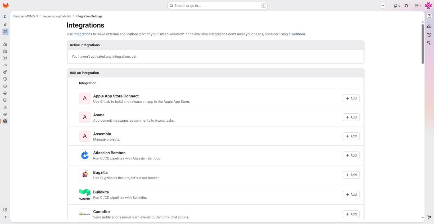
Task: Add the Bugzilla integration
Action: pos(351,175)
